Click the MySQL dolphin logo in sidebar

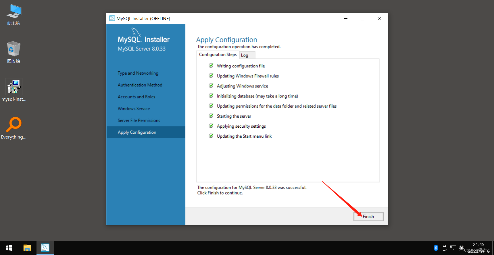[x=136, y=32]
